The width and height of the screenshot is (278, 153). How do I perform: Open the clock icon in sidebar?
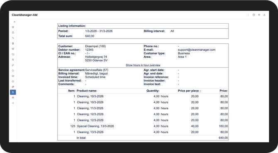click(x=13, y=81)
